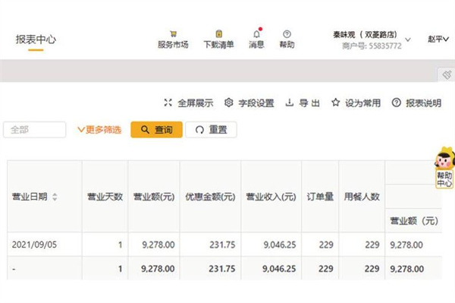Click the 营业额(元) column header
455x303 pixels.
coord(154,197)
